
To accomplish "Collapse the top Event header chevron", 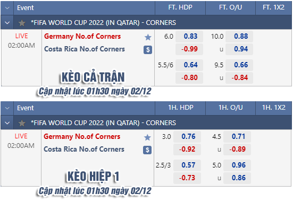I will pyautogui.click(x=7, y=8).
